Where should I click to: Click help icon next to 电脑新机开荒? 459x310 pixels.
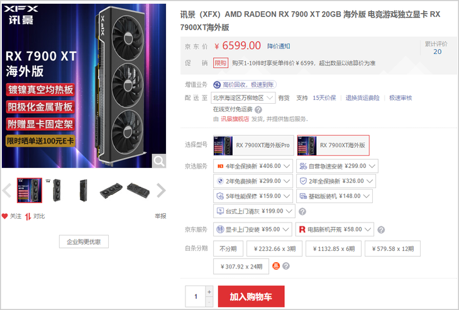click(x=381, y=230)
